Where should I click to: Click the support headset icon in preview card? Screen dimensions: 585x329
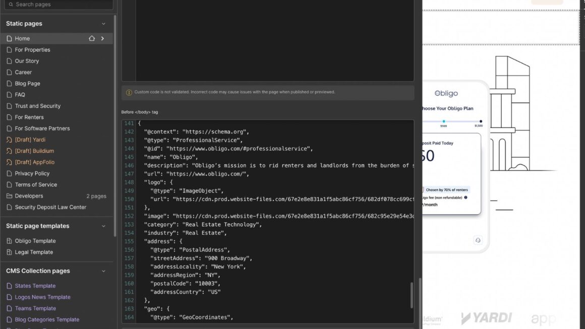(x=478, y=240)
